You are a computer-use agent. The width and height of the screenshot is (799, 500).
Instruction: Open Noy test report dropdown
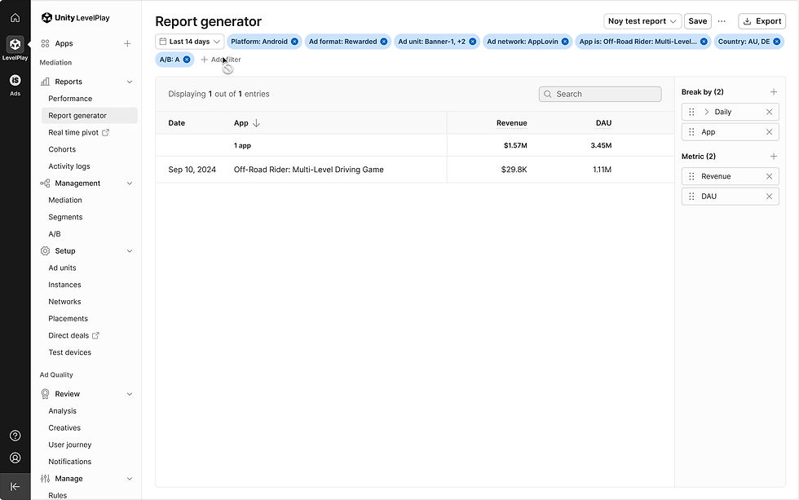pos(642,21)
